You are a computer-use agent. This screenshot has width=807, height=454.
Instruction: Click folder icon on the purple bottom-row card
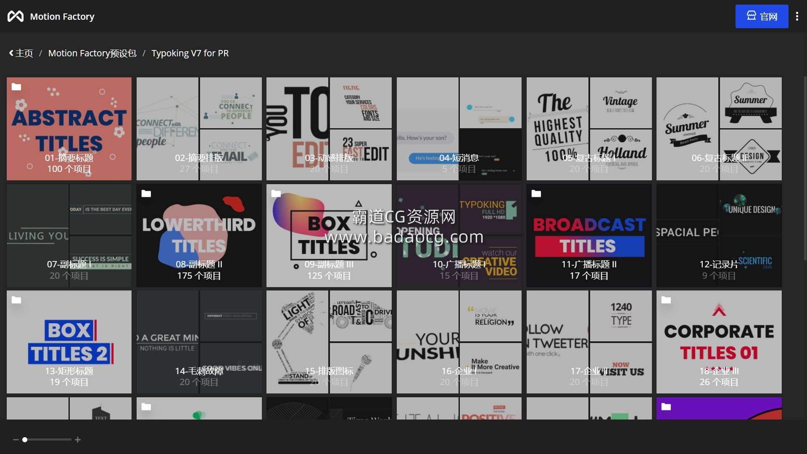[666, 407]
